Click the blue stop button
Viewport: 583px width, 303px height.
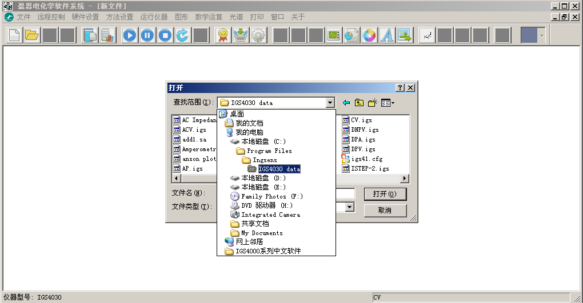pos(165,35)
